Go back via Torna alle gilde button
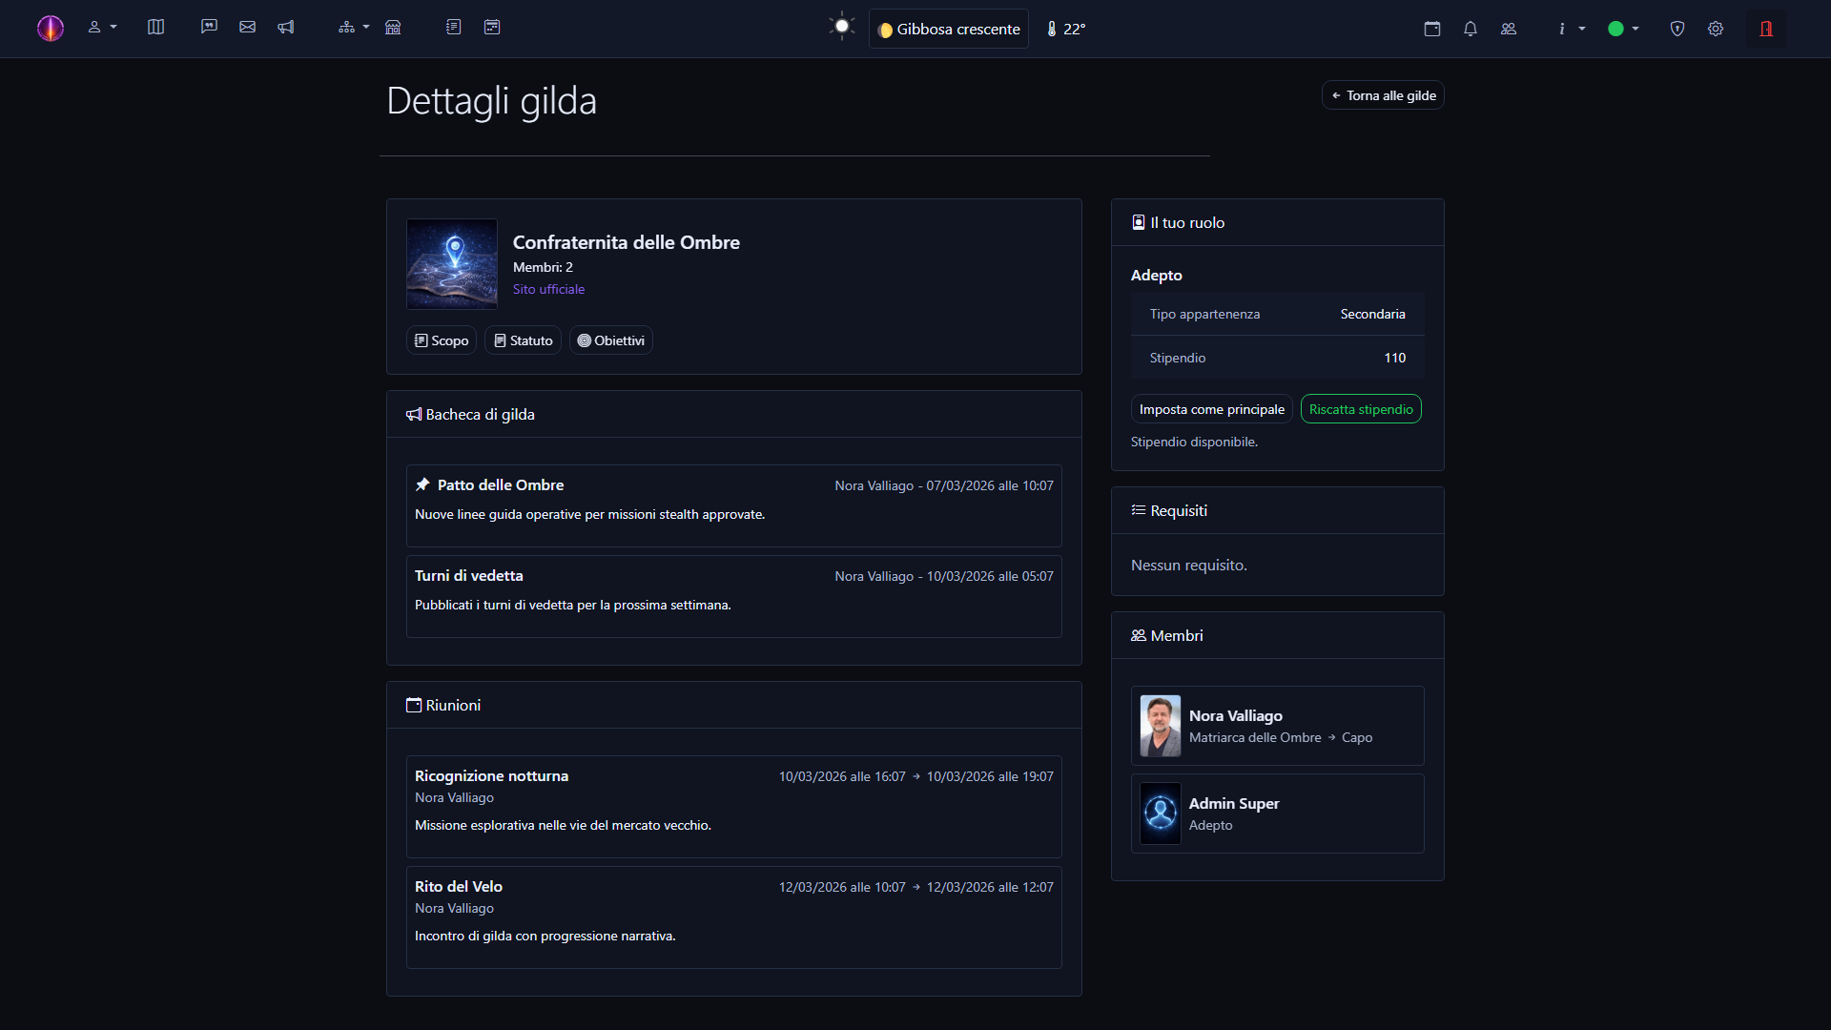 click(x=1383, y=95)
